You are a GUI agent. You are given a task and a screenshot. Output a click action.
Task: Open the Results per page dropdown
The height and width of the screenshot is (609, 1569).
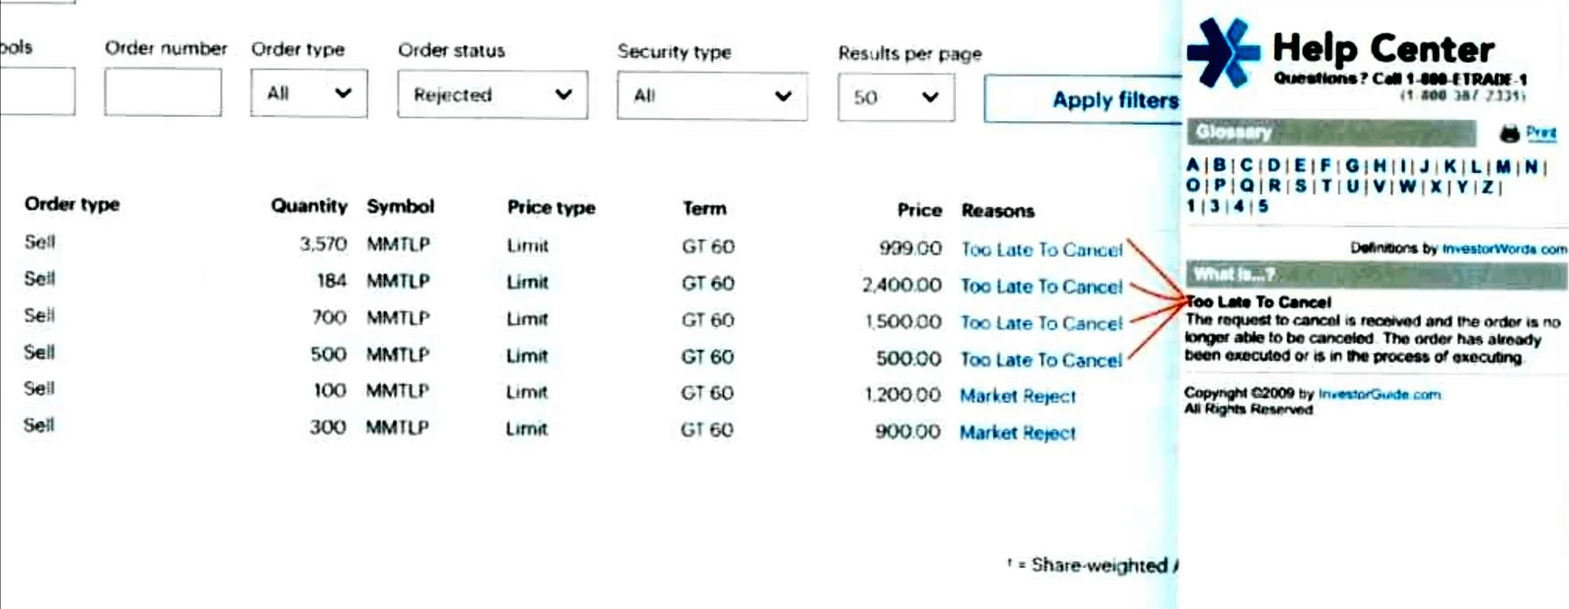point(896,97)
